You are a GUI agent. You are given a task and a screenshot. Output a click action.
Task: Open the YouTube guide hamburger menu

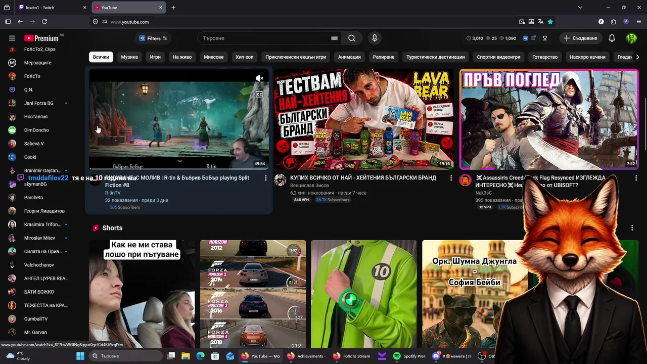point(12,38)
